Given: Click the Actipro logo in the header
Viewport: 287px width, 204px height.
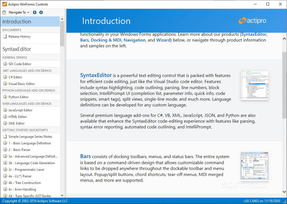Looking at the screenshot, I should pyautogui.click(x=252, y=21).
